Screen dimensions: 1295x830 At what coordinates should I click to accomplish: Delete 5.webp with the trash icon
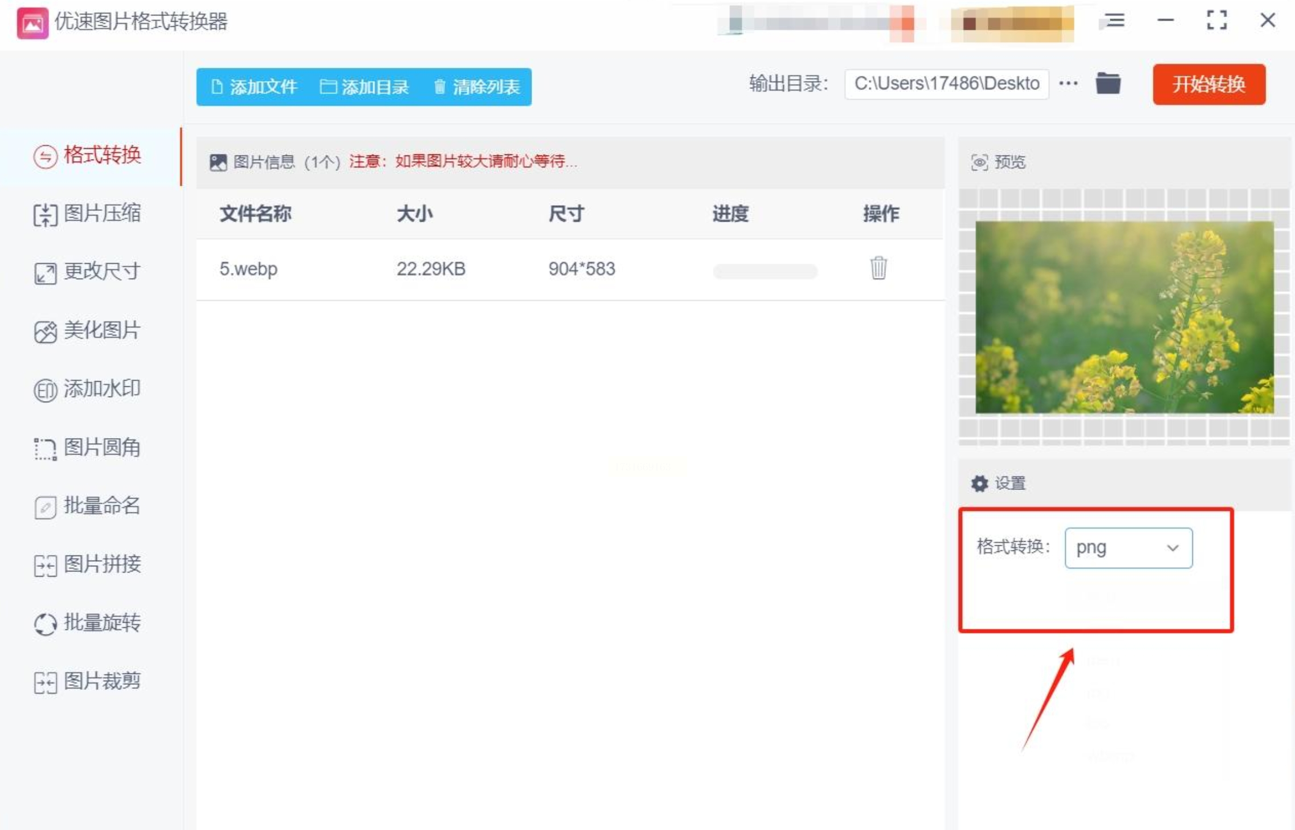click(x=878, y=268)
